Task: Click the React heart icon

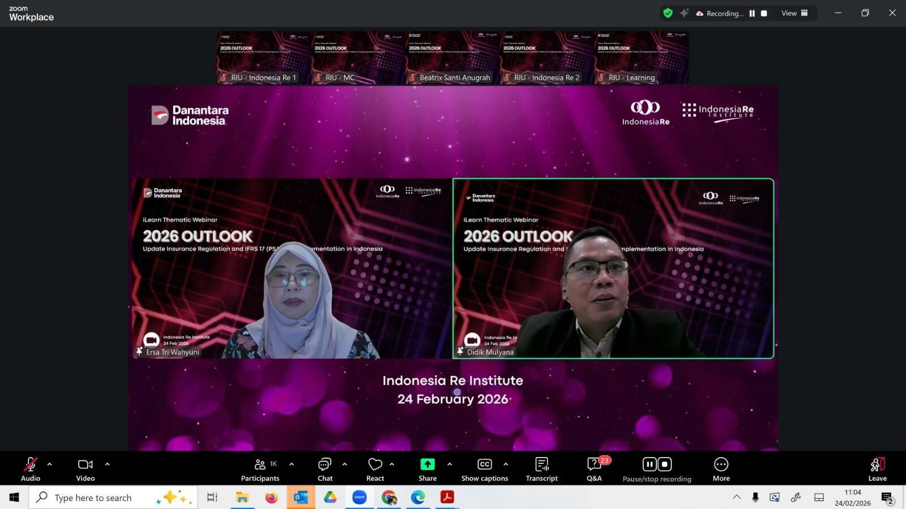Action: [x=375, y=469]
